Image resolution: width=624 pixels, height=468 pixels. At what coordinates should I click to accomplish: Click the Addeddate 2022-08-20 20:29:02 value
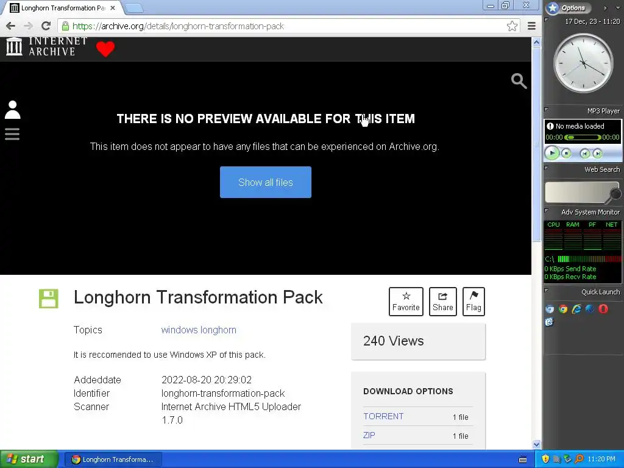click(207, 380)
